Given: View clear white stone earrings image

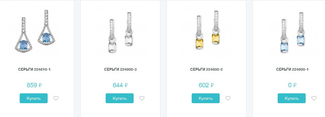Looking at the screenshot, I should pos(120,33).
